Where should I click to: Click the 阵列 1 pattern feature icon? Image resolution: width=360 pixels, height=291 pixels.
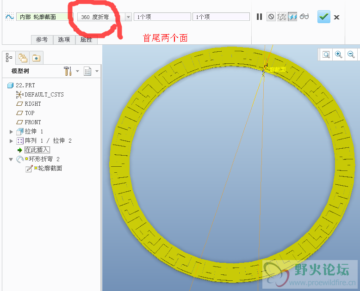[x=20, y=141]
